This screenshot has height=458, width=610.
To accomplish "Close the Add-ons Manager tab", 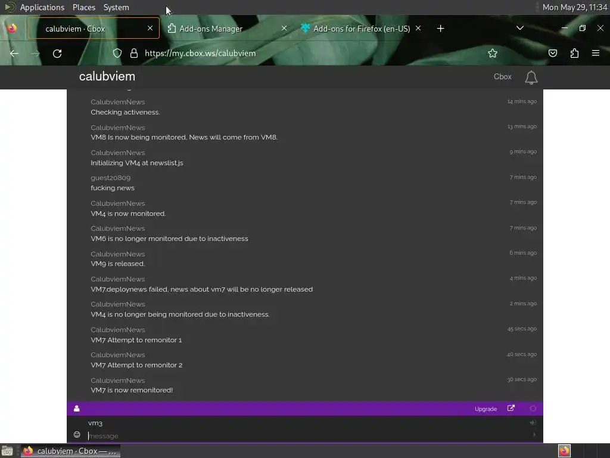I will 284,28.
